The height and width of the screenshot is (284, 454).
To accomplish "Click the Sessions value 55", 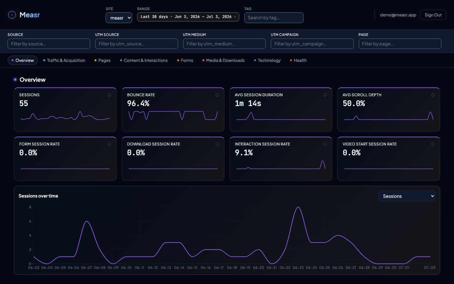I will click(x=24, y=104).
